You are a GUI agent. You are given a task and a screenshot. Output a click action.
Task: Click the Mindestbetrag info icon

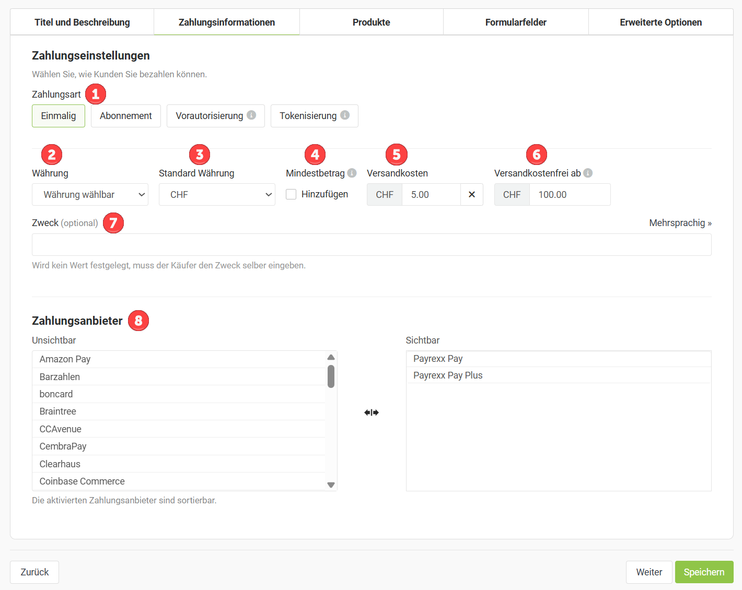pos(352,173)
